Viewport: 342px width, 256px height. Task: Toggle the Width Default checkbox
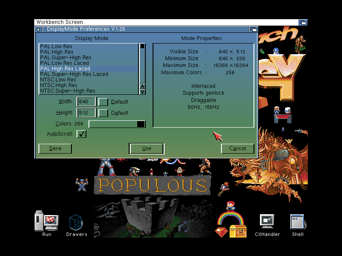click(103, 102)
